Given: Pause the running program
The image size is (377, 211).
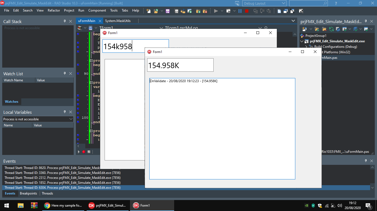Looking at the screenshot, I should coord(240,11).
